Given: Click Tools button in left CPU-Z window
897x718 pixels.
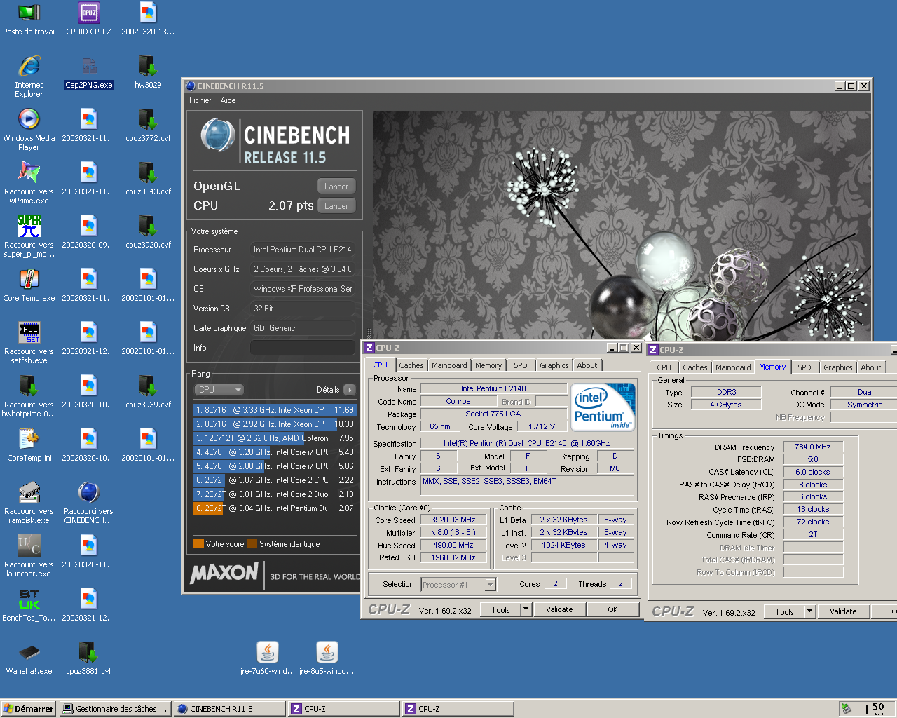Looking at the screenshot, I should tap(501, 609).
